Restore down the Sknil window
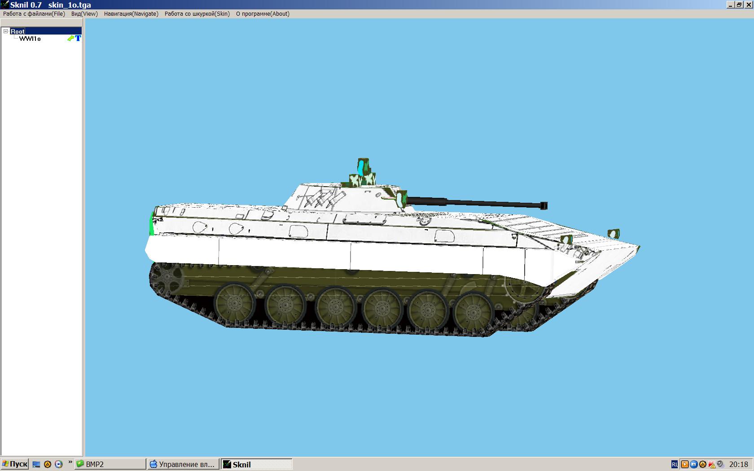754x471 pixels. pyautogui.click(x=739, y=5)
